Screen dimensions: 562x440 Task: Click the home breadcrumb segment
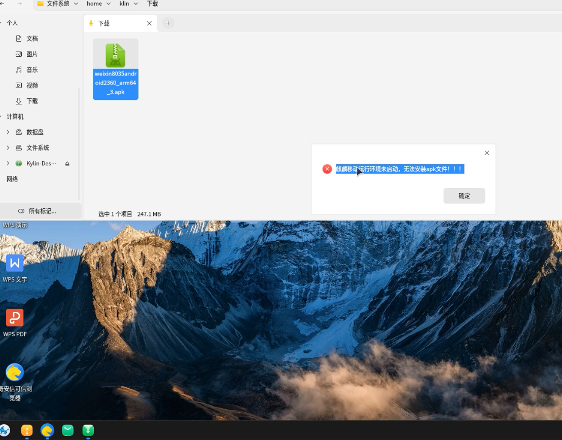click(94, 4)
